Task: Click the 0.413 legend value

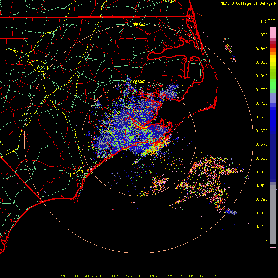Action: coord(262,186)
